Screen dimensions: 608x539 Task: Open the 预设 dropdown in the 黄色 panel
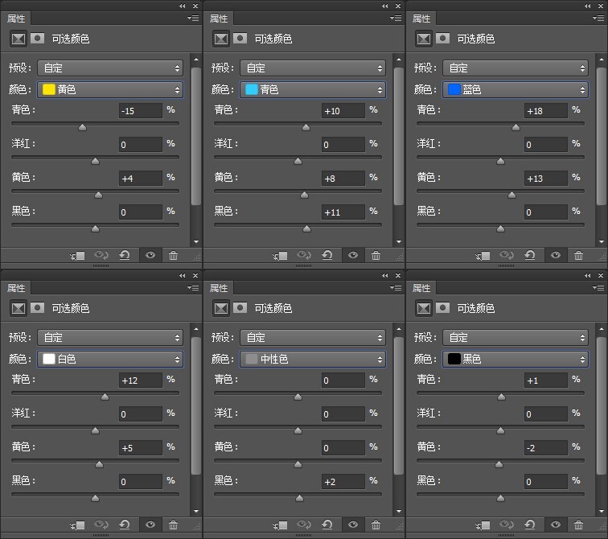tap(110, 68)
